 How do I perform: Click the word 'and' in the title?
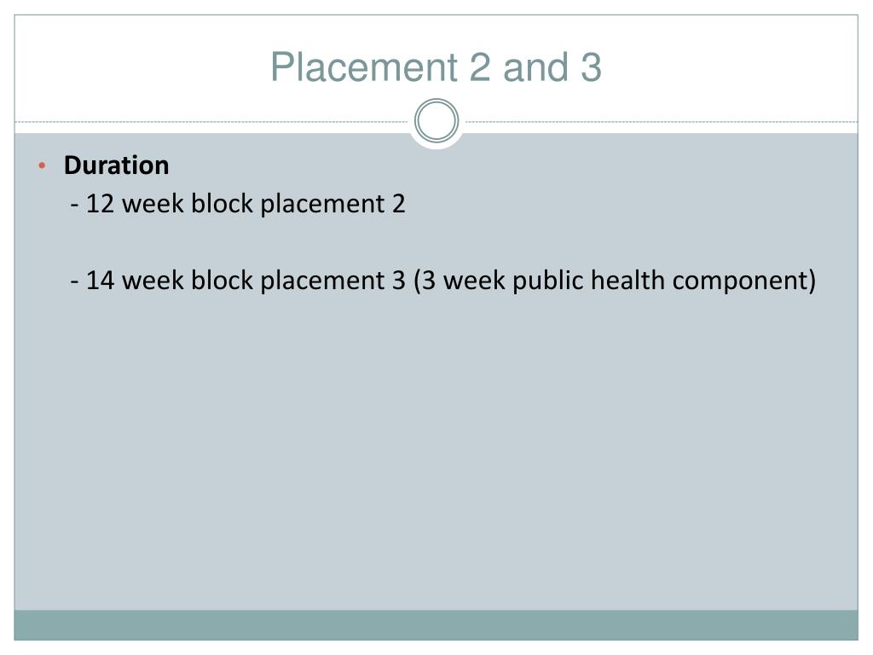point(535,67)
